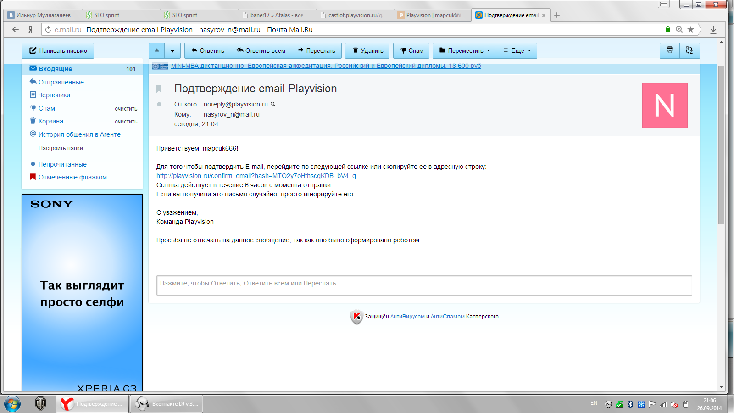Open the Отправленные folder
The image size is (734, 413).
(x=61, y=82)
